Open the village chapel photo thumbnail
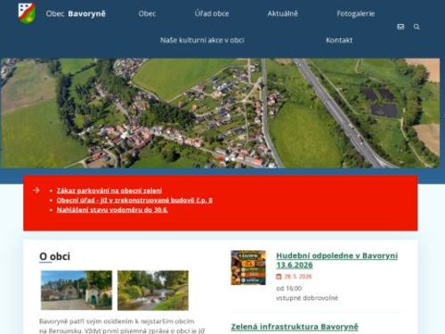Image resolution: width=445 pixels, height=334 pixels. (77, 290)
